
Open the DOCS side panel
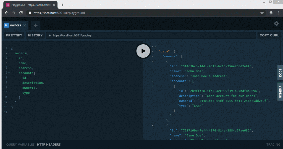[280, 73]
